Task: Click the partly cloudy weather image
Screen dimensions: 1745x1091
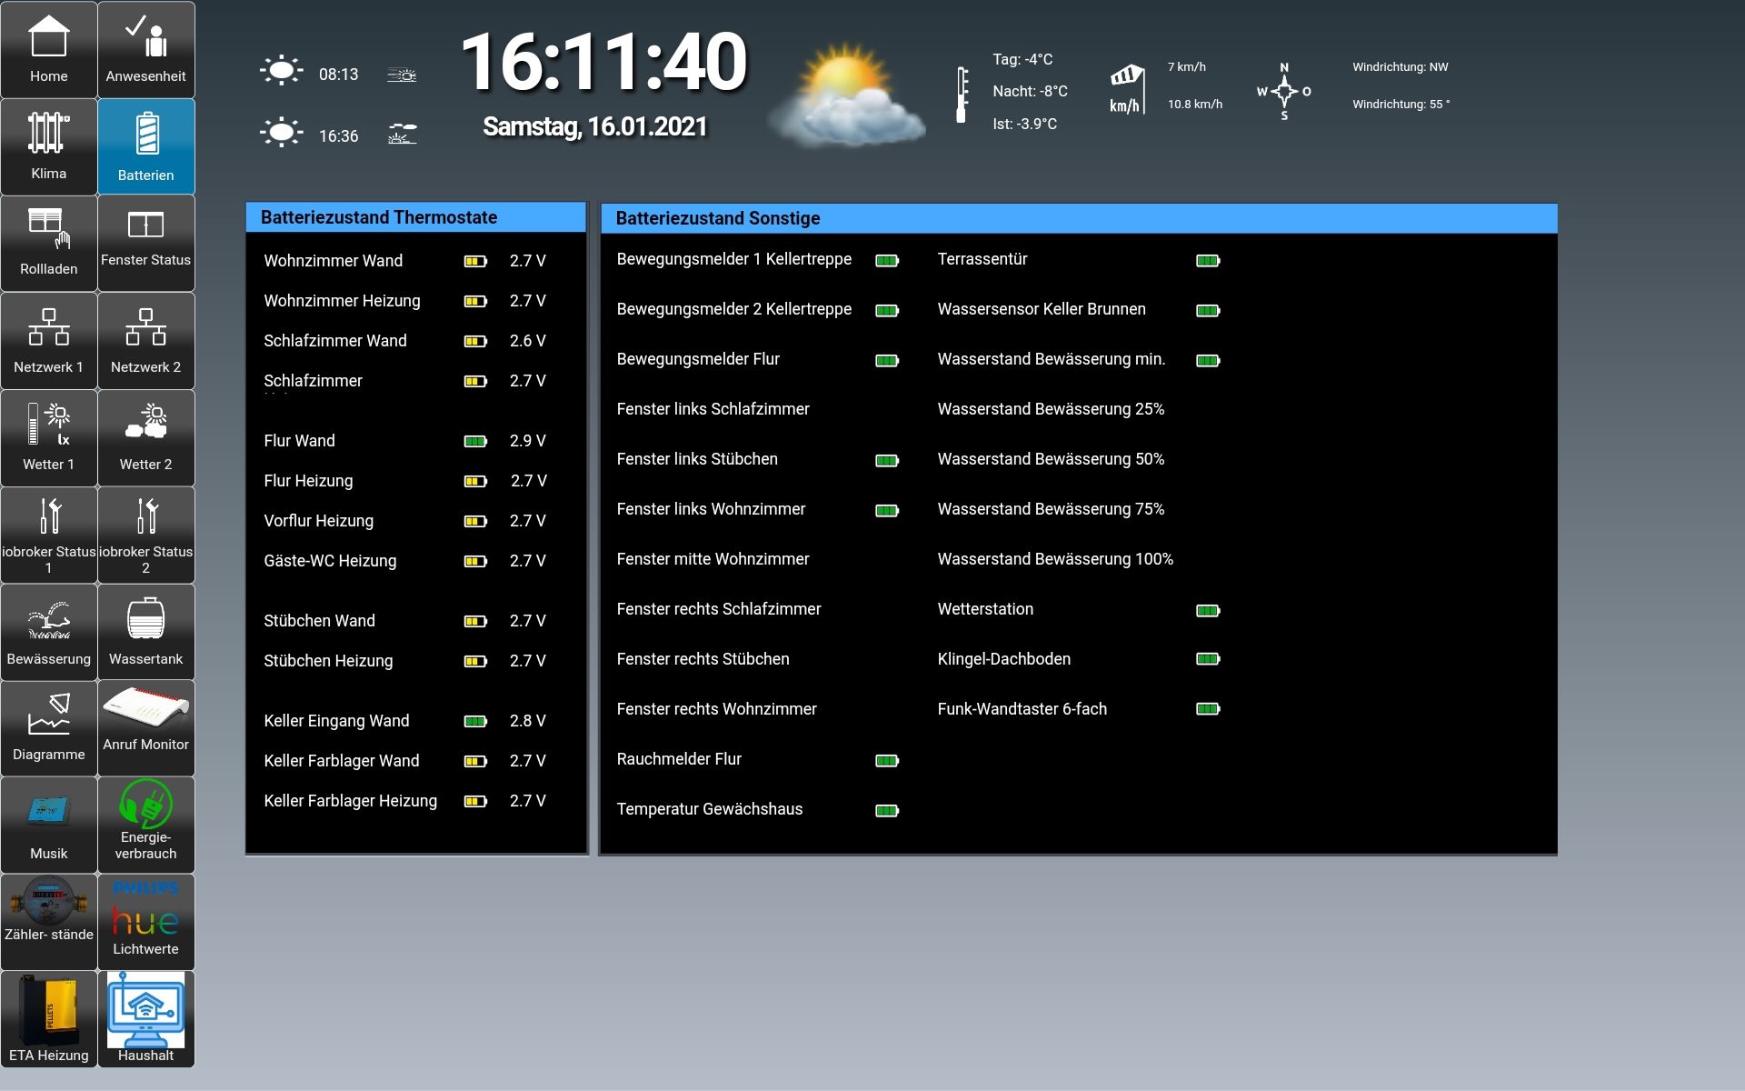Action: [x=845, y=95]
